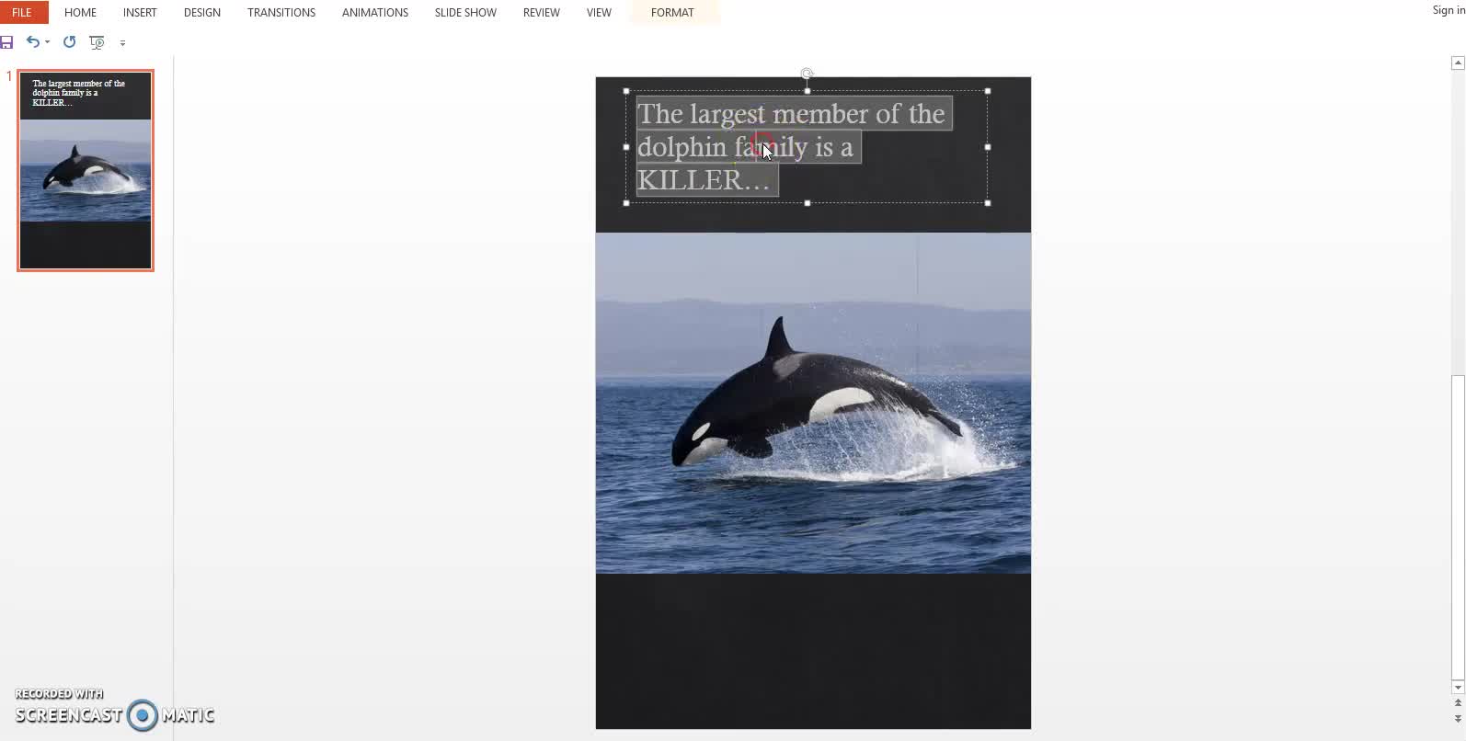Open the FORMAT contextual tab
1466x741 pixels.
672,12
